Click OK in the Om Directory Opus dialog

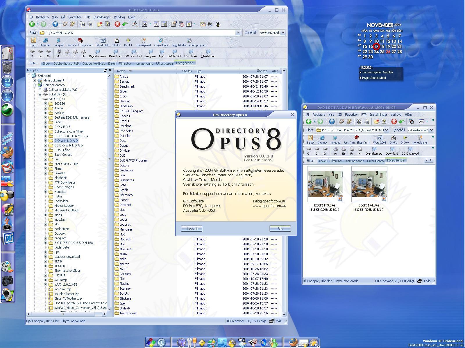[280, 229]
